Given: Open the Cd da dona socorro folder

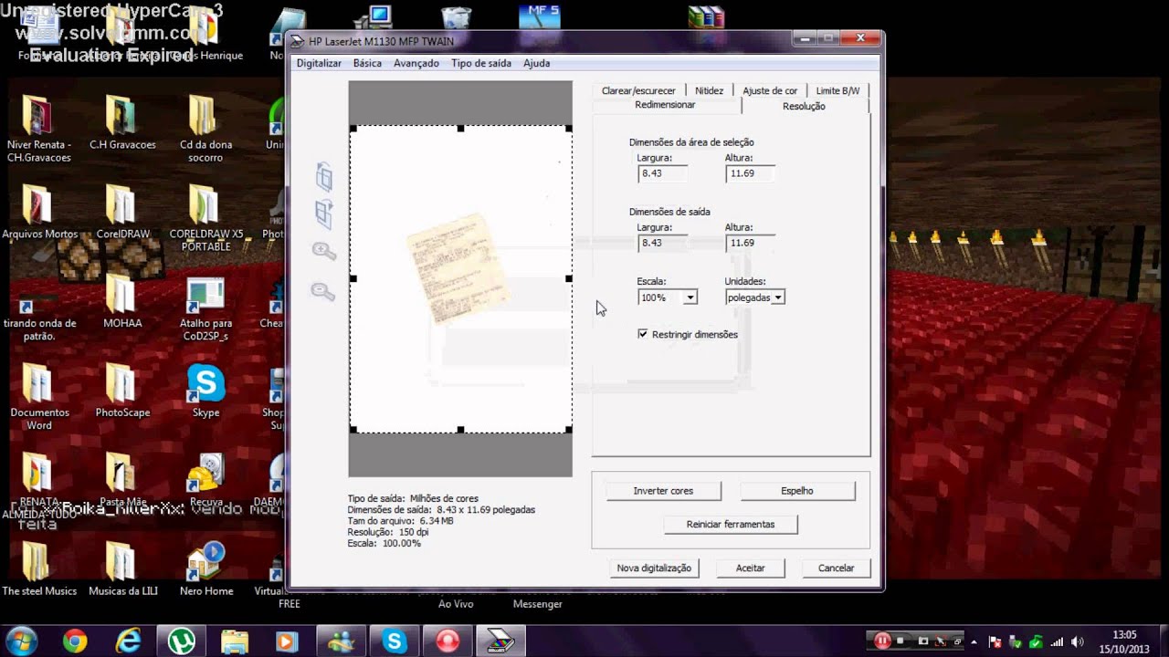Looking at the screenshot, I should tap(205, 129).
